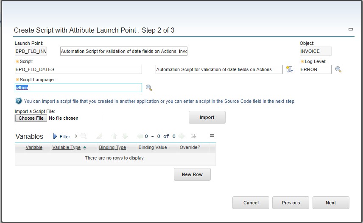Click the Object field INVOICE

pos(316,51)
